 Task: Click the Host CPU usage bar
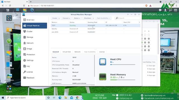point(123,65)
